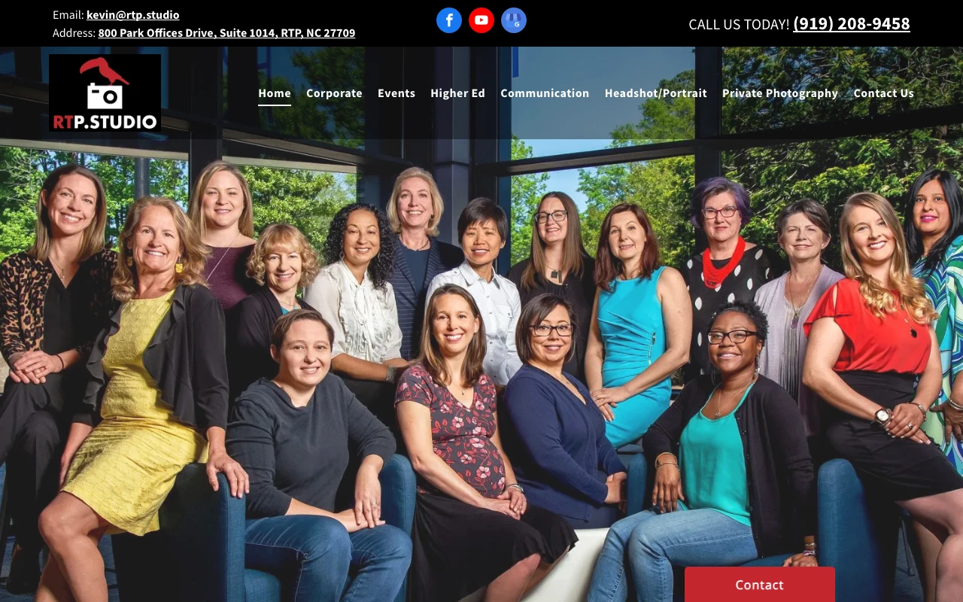Viewport: 963px width, 602px height.
Task: Go to the Headshot/Portrait page
Action: (656, 93)
